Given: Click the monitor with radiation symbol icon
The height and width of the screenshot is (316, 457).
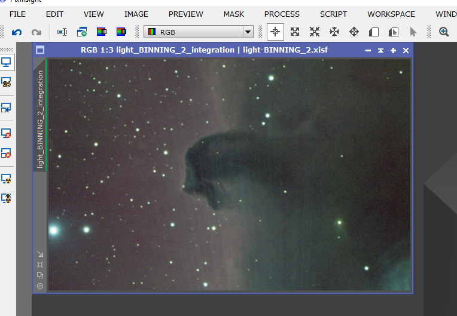Looking at the screenshot, I should click(x=6, y=179).
